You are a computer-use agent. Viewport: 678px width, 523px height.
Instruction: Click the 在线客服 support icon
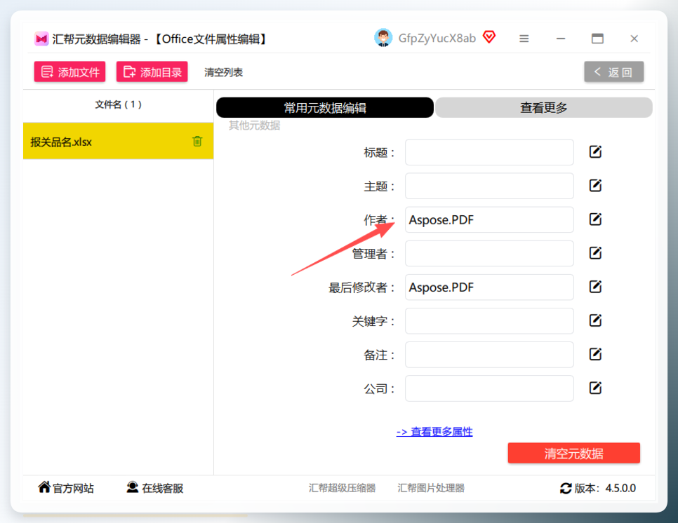[x=133, y=487]
